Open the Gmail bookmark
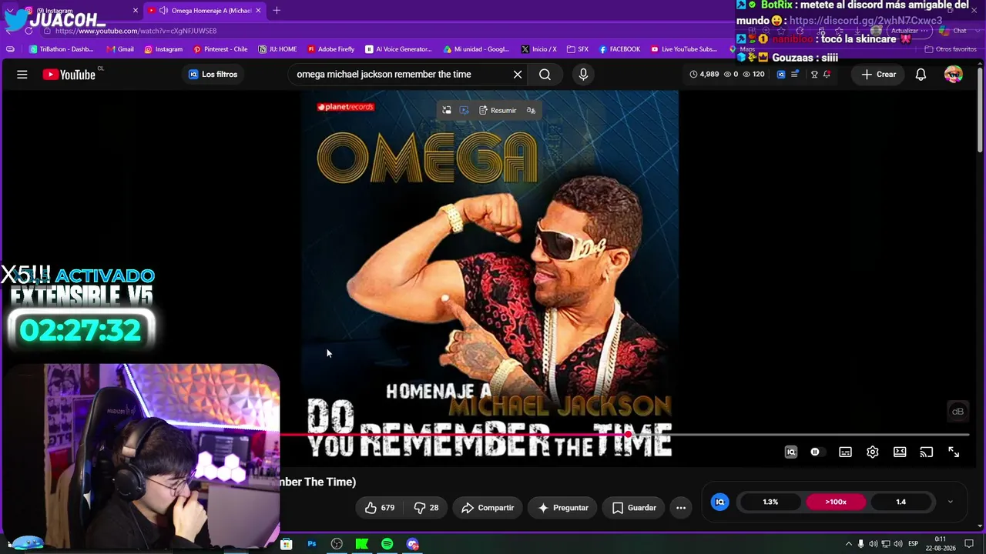Viewport: 986px width, 554px height. point(120,49)
